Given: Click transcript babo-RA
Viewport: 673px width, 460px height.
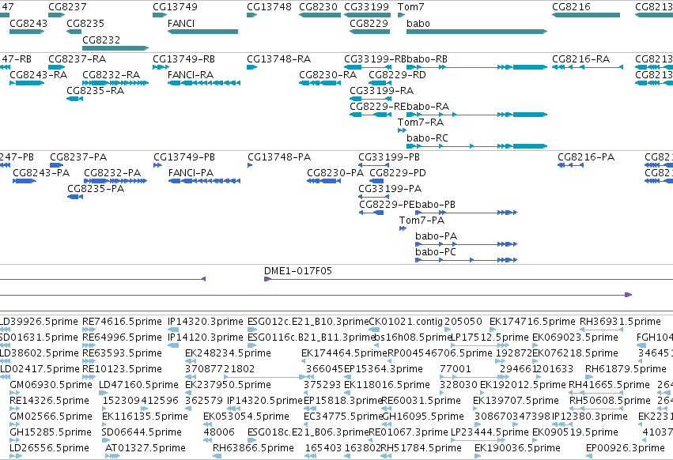Looking at the screenshot, I should (x=477, y=115).
